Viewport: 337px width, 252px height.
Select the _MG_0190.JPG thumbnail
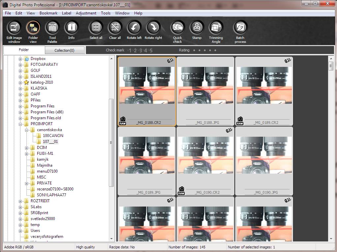[x=264, y=161]
